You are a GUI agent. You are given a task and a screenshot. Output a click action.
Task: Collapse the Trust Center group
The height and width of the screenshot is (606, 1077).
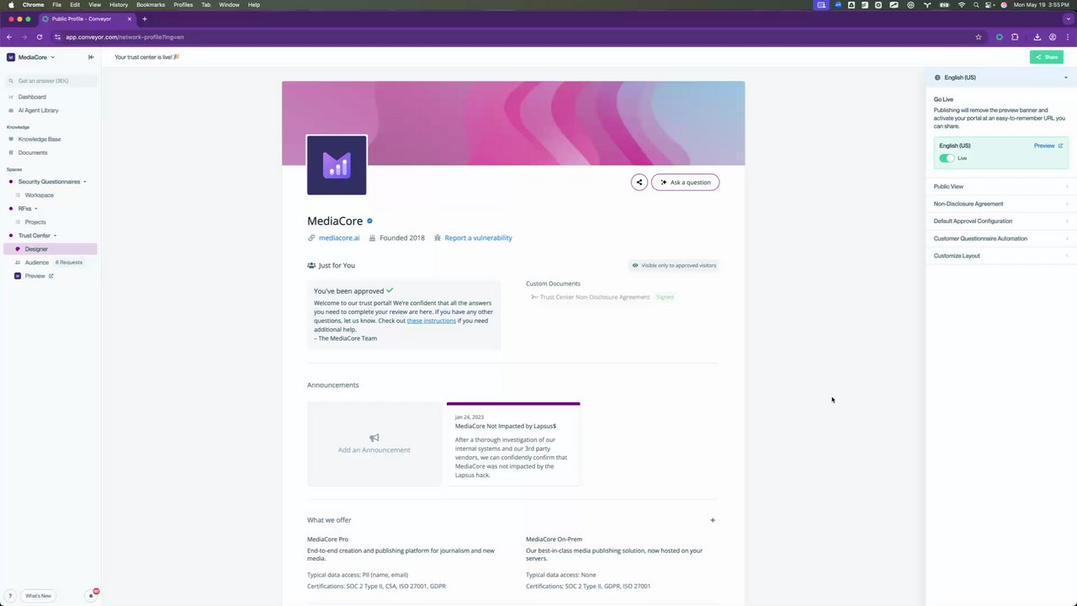pos(55,236)
